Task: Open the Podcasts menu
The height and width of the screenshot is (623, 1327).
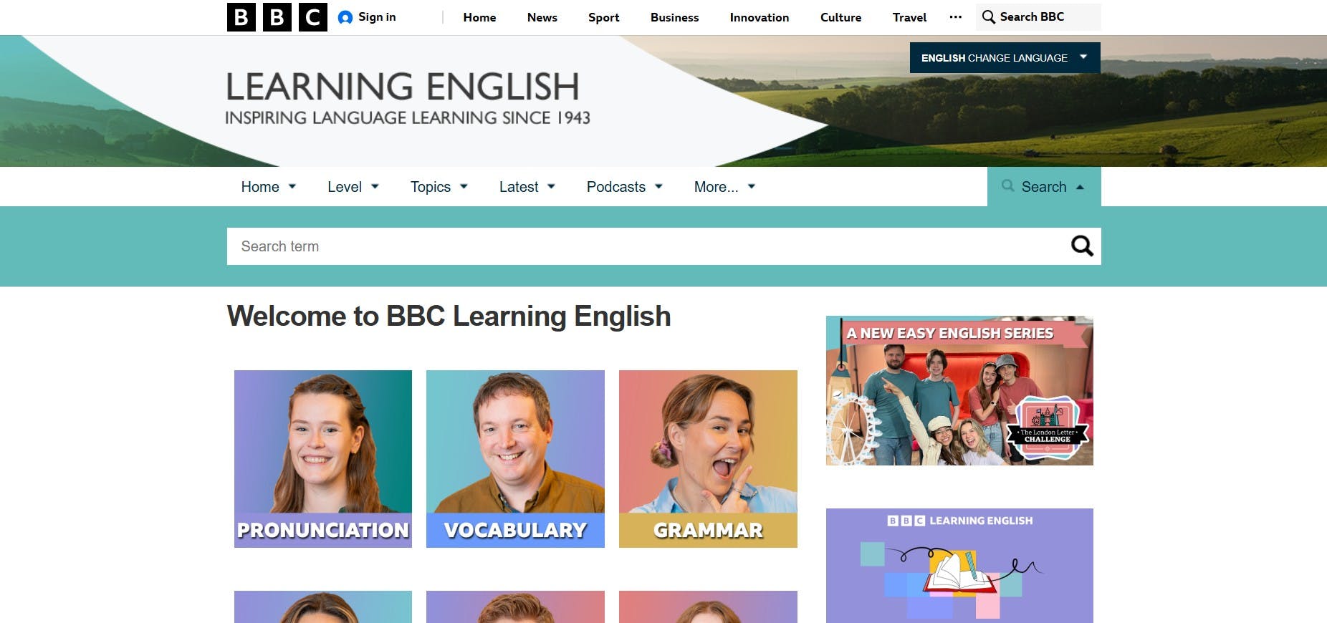Action: pyautogui.click(x=616, y=187)
